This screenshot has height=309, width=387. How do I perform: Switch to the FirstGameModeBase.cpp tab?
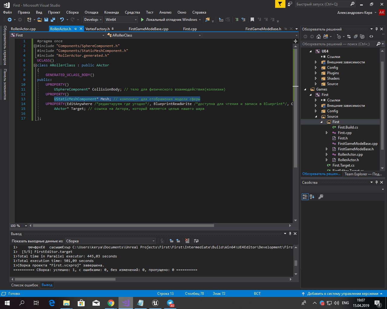148,29
